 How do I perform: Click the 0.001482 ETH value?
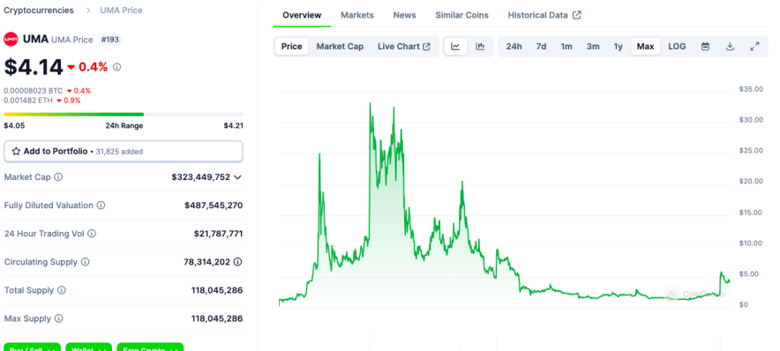click(x=28, y=101)
